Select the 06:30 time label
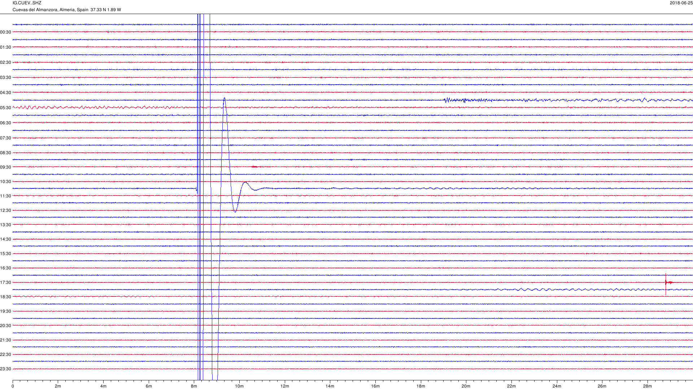 (x=5, y=123)
